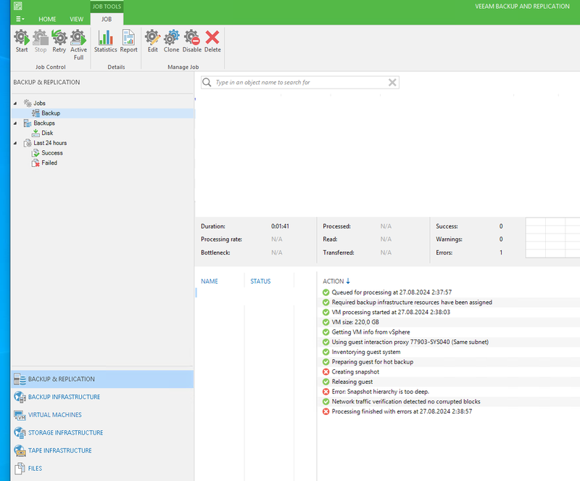Sort by the Action column header
This screenshot has width=580, height=481.
click(333, 281)
